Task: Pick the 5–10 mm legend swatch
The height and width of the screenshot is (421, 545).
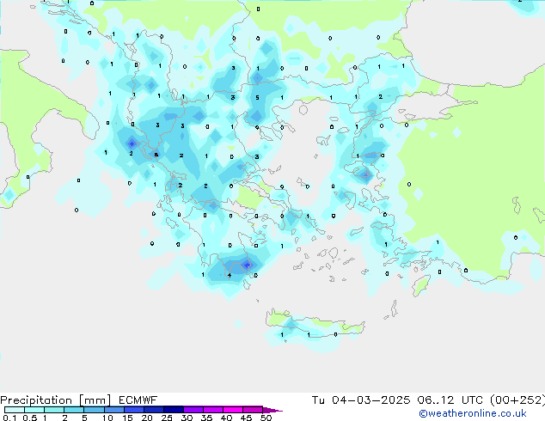Action: [x=94, y=410]
